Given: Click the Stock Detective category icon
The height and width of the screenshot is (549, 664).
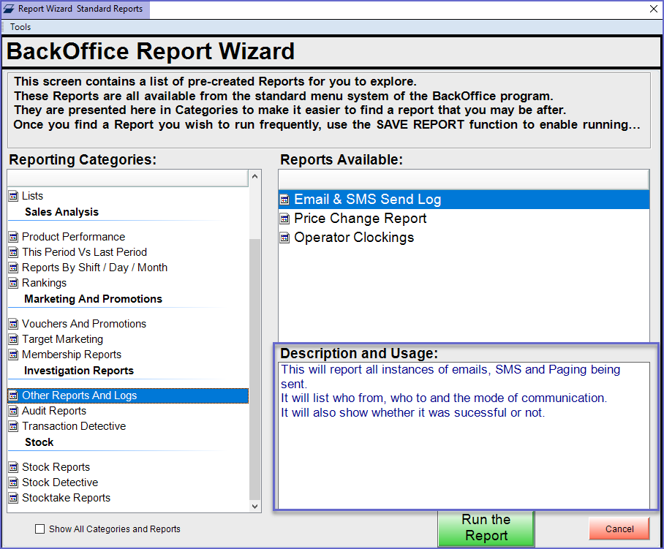Looking at the screenshot, I should 13,482.
